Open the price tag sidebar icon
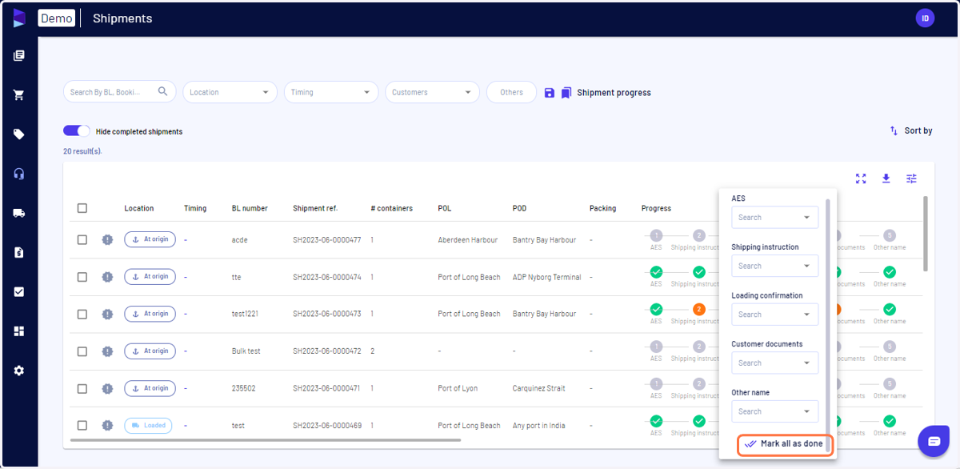This screenshot has width=960, height=469. (19, 134)
